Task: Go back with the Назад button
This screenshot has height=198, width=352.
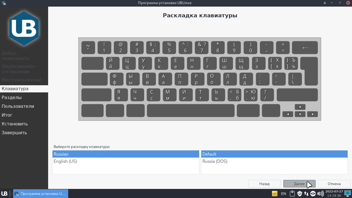Action: coord(264,184)
